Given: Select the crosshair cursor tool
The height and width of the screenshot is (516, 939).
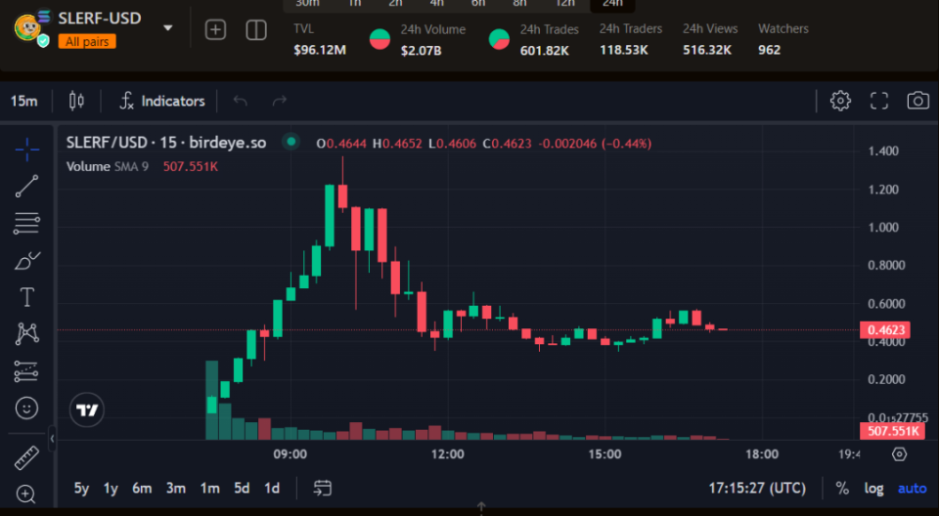Looking at the screenshot, I should pyautogui.click(x=27, y=150).
